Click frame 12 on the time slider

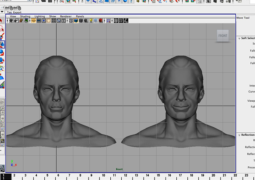(126, 175)
